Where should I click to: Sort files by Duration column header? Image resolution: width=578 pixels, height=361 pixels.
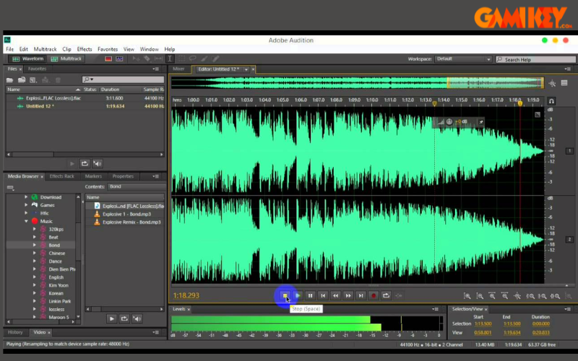point(111,90)
